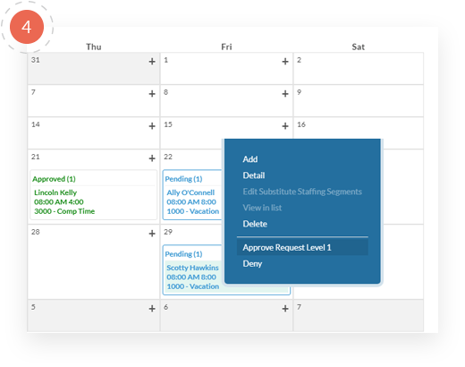Click the Pending (1) header on day 29
This screenshot has height=367, width=465.
tap(183, 254)
